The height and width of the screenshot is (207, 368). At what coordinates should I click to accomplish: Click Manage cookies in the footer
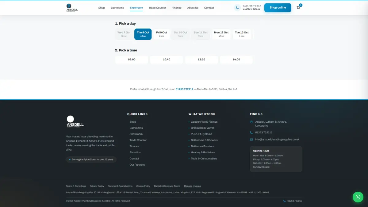[192, 186]
